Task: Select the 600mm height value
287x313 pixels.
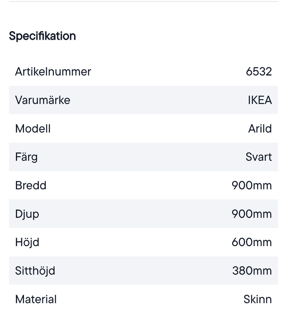Action: click(251, 242)
